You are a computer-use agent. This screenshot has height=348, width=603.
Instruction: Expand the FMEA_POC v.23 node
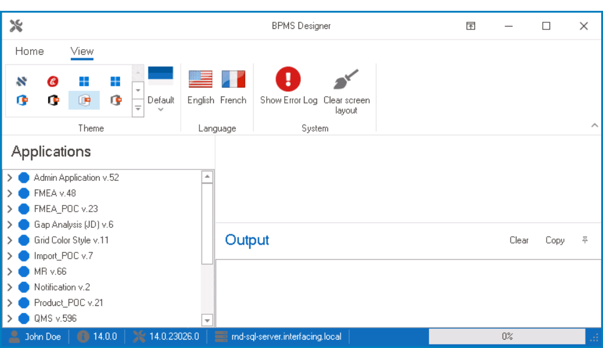[x=10, y=209]
